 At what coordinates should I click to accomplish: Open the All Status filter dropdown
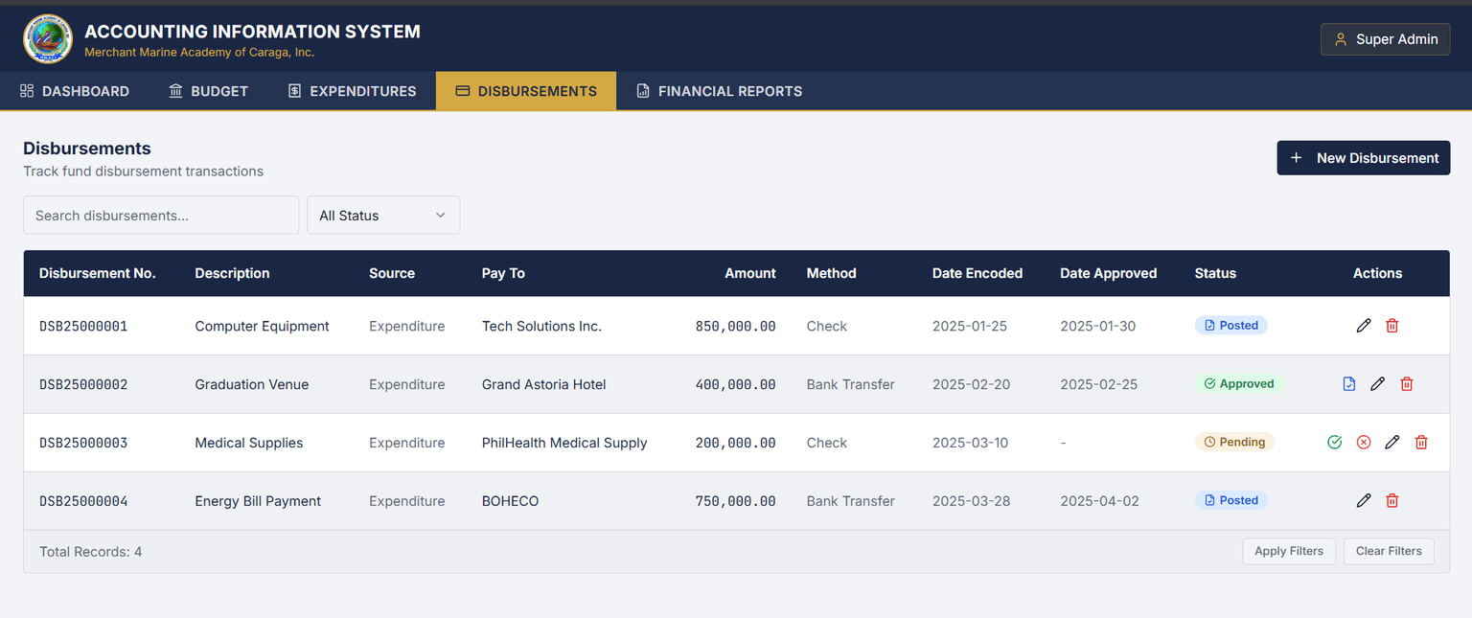pyautogui.click(x=383, y=216)
